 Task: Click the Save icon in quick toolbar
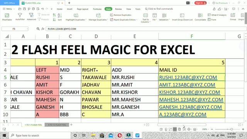[x=24, y=9]
